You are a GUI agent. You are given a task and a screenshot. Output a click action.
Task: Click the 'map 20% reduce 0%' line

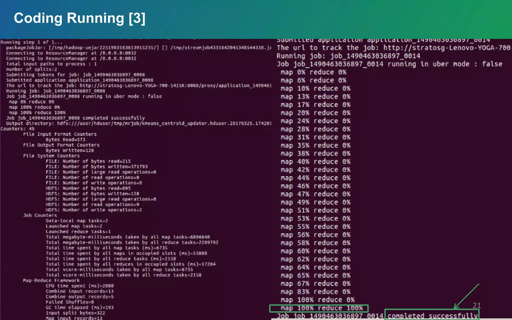[x=315, y=113]
